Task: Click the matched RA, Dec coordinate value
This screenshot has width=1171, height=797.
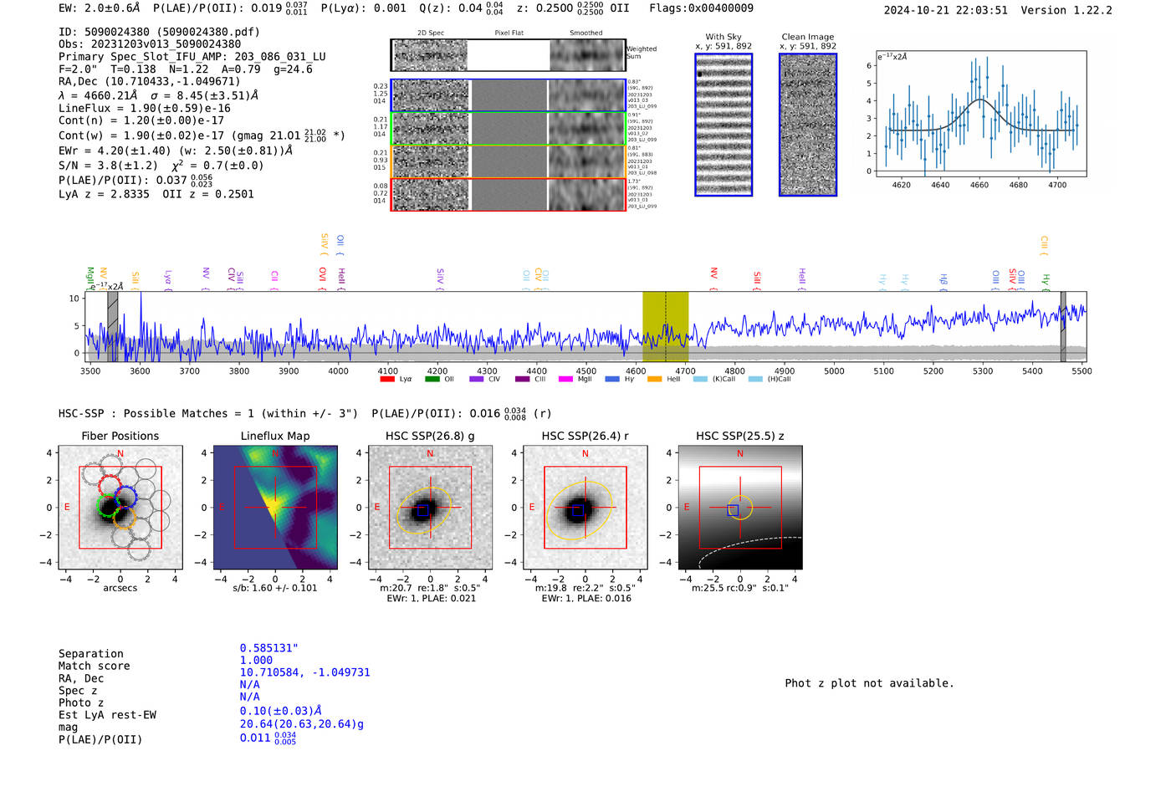Action: coord(304,672)
